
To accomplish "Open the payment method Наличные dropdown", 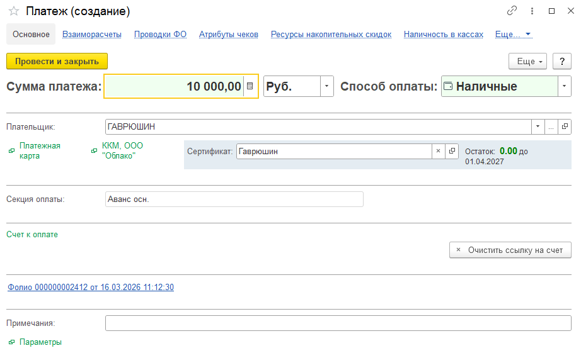I will tap(564, 86).
